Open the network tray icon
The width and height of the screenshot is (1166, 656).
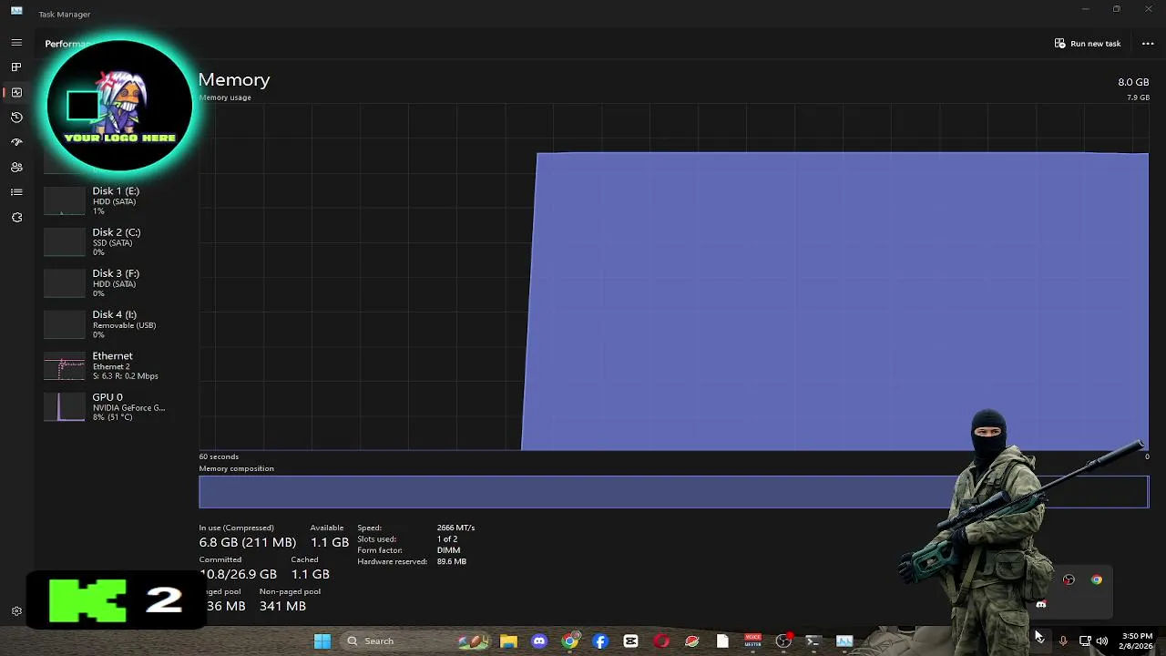tap(1085, 641)
